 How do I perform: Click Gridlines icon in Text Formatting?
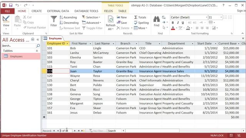tap(211, 22)
